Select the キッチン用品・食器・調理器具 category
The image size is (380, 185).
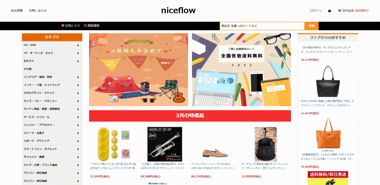tap(52, 109)
